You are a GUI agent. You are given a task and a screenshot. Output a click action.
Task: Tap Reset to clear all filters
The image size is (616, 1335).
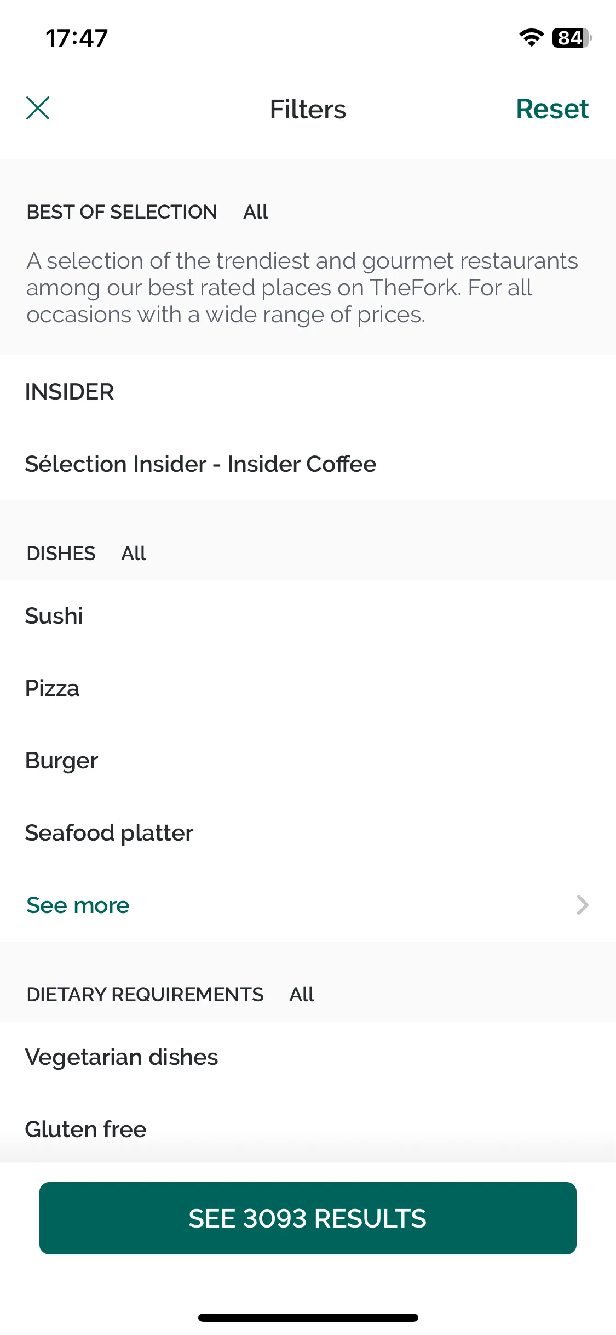point(552,109)
